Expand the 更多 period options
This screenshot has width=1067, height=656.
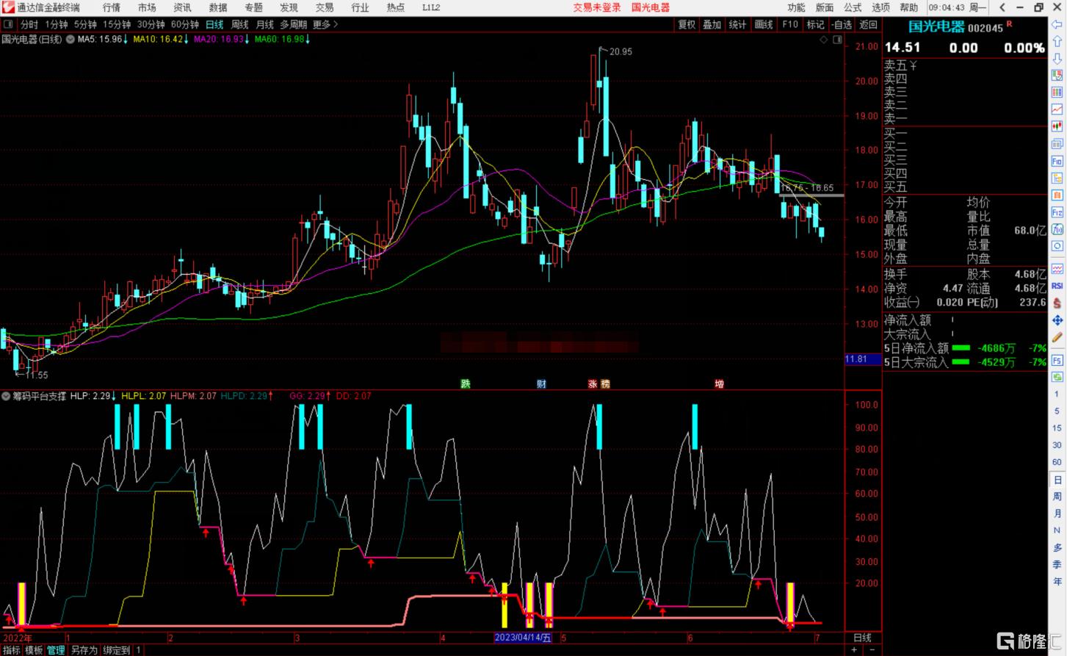pyautogui.click(x=325, y=24)
